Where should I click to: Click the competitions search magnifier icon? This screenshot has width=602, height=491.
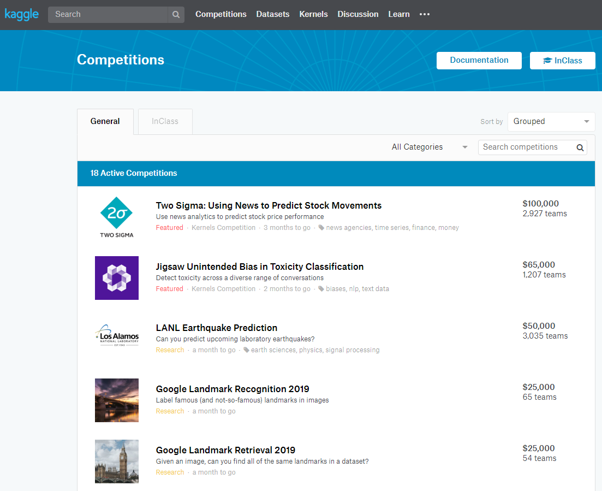[580, 147]
